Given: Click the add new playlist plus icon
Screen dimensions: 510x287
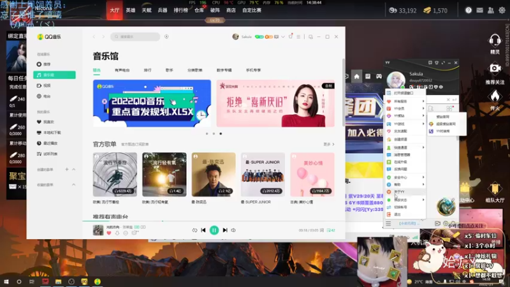Looking at the screenshot, I should click(67, 169).
